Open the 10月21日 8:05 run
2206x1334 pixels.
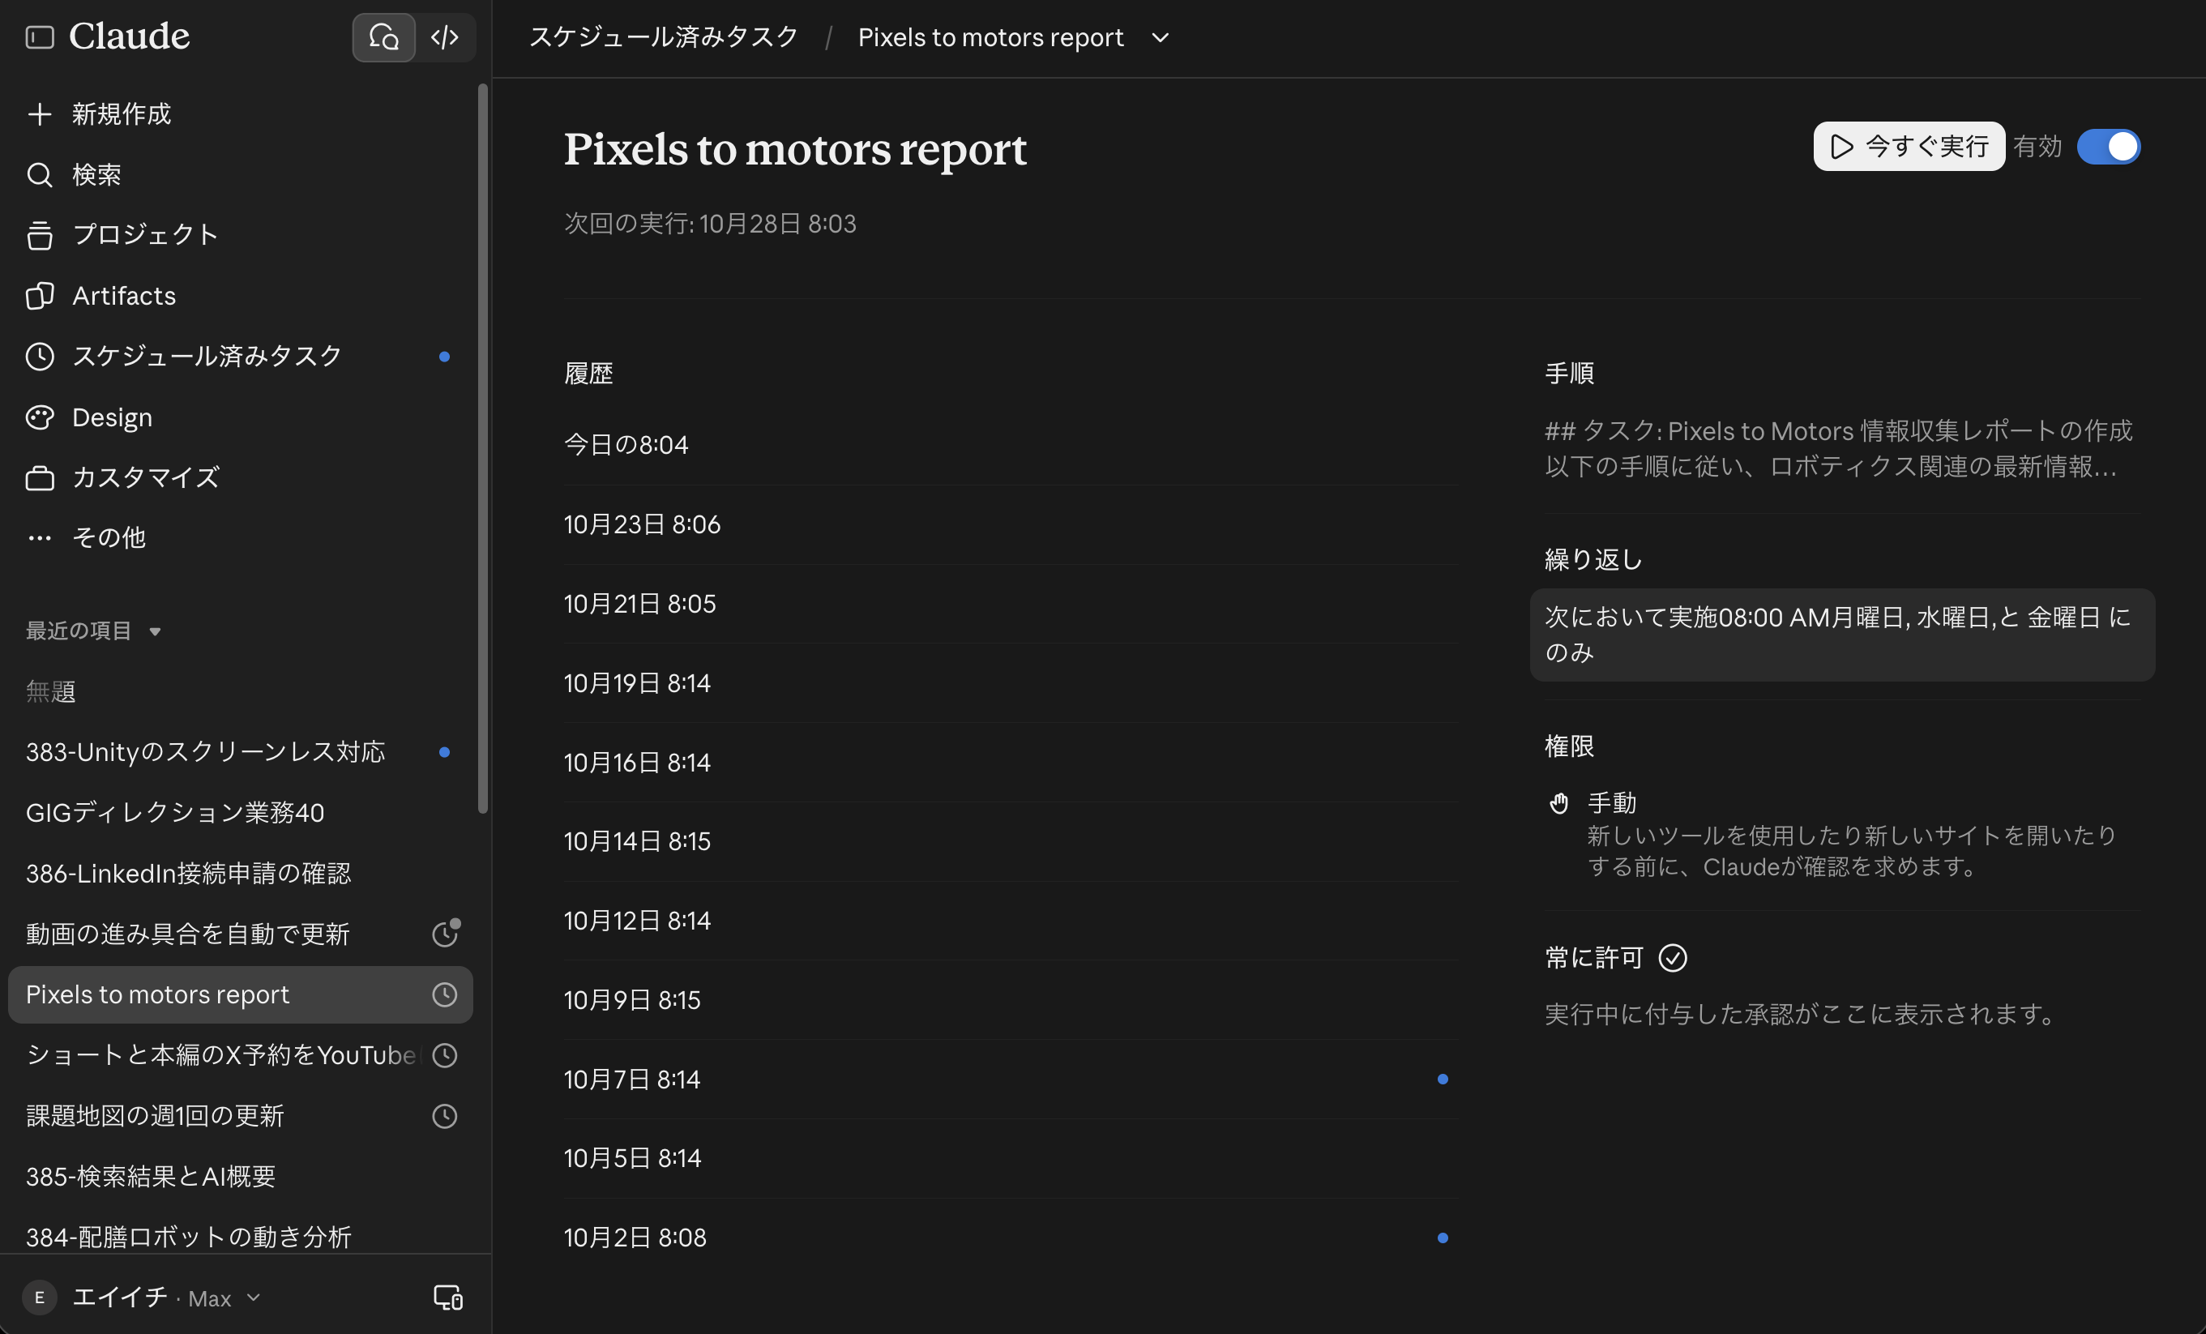(x=1011, y=605)
